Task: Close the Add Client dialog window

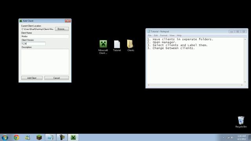Action: click(68, 21)
